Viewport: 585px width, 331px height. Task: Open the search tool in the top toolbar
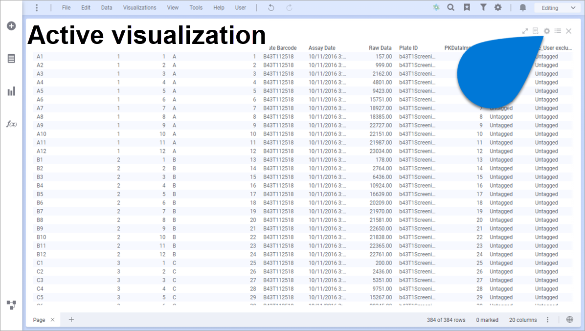(450, 7)
